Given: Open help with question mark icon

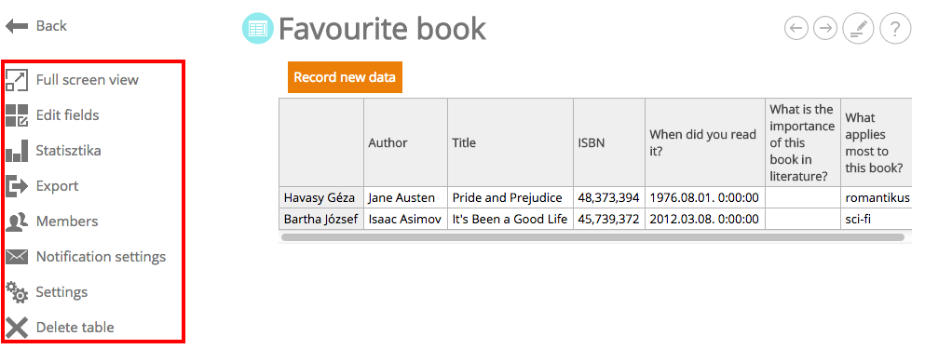Looking at the screenshot, I should [895, 28].
